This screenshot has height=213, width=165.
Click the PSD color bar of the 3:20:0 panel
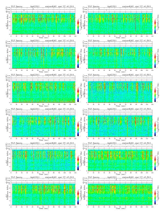[78, 129]
